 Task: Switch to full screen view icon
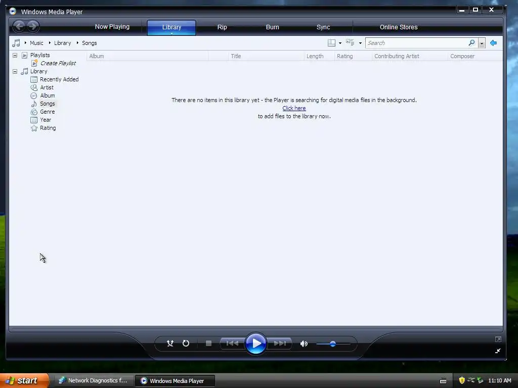pyautogui.click(x=498, y=339)
